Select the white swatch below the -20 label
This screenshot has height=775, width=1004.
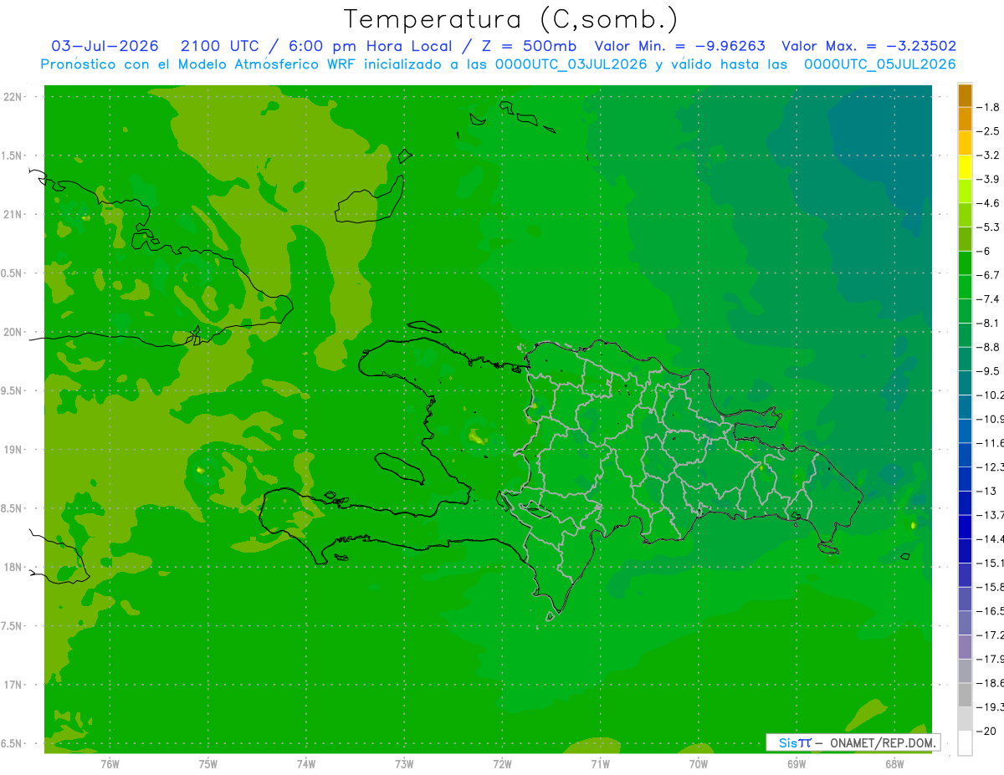click(x=965, y=743)
